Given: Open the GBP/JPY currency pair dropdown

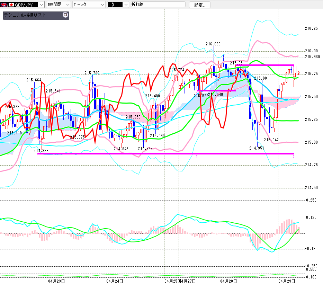Looking at the screenshot, I should point(41,5).
